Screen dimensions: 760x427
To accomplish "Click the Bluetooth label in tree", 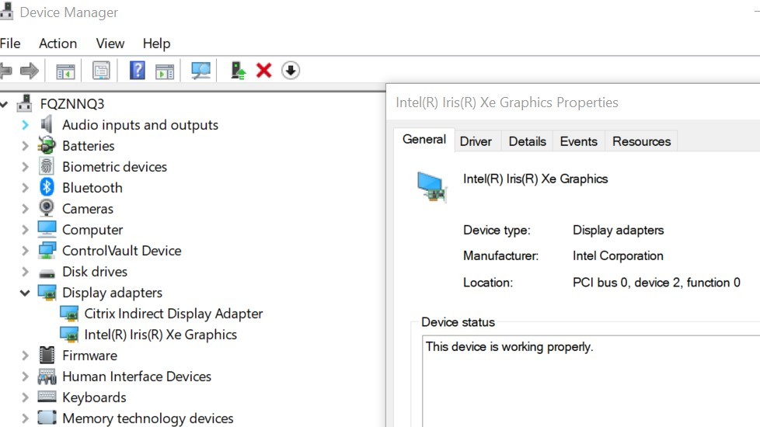I will click(92, 188).
